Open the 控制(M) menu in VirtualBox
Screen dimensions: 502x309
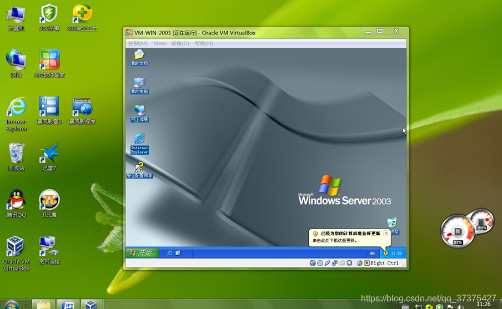click(138, 43)
